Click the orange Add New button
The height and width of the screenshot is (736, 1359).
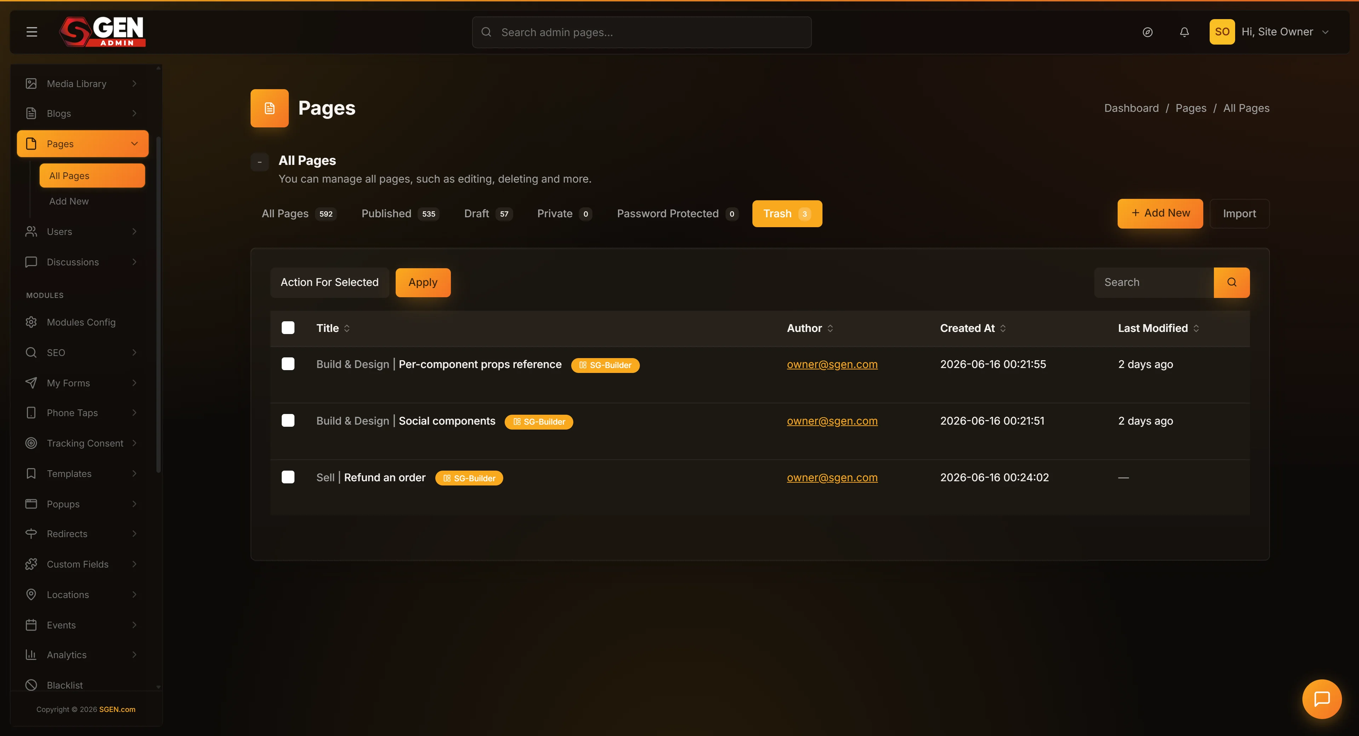pos(1160,213)
